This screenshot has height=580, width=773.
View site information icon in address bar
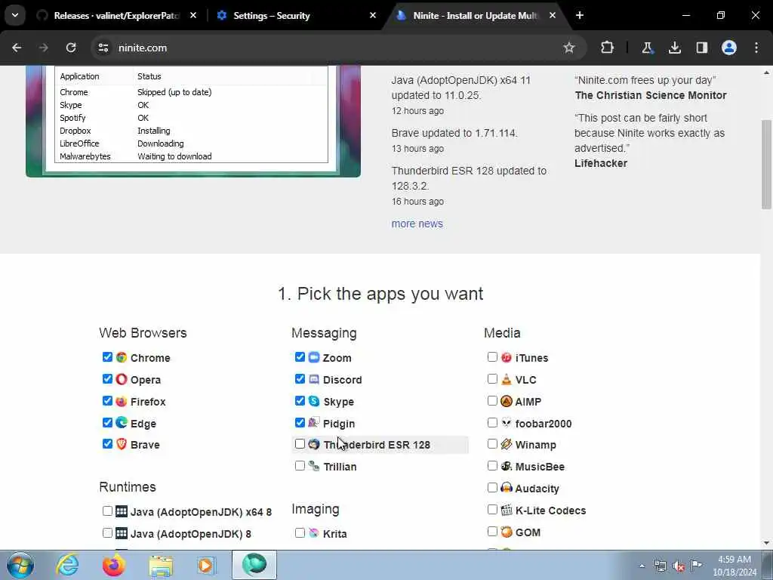pyautogui.click(x=103, y=48)
